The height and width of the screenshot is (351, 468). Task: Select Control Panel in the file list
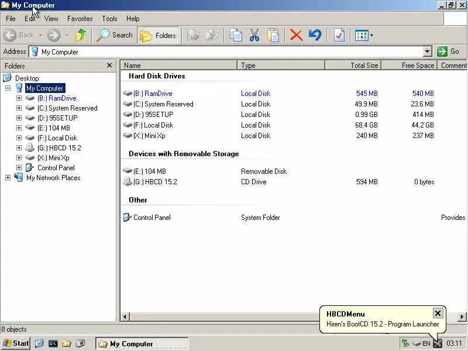click(152, 217)
